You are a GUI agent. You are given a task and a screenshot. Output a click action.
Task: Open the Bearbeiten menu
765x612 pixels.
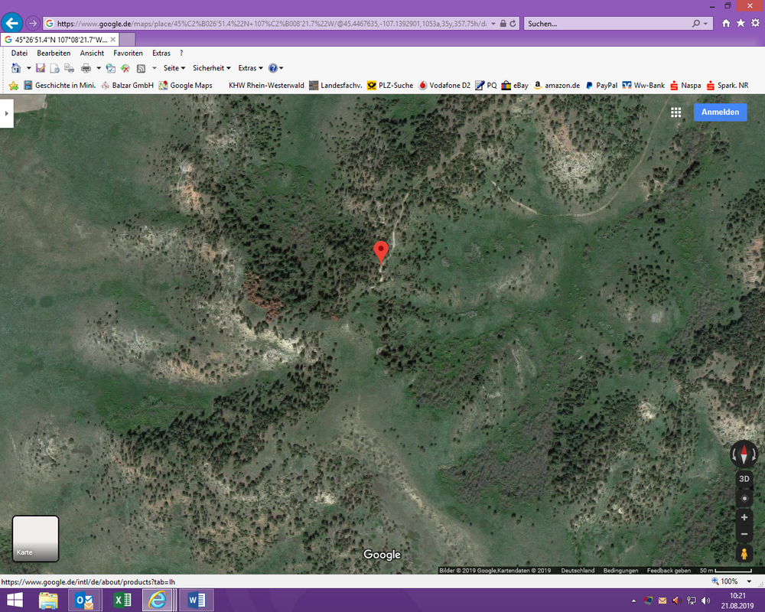point(54,54)
